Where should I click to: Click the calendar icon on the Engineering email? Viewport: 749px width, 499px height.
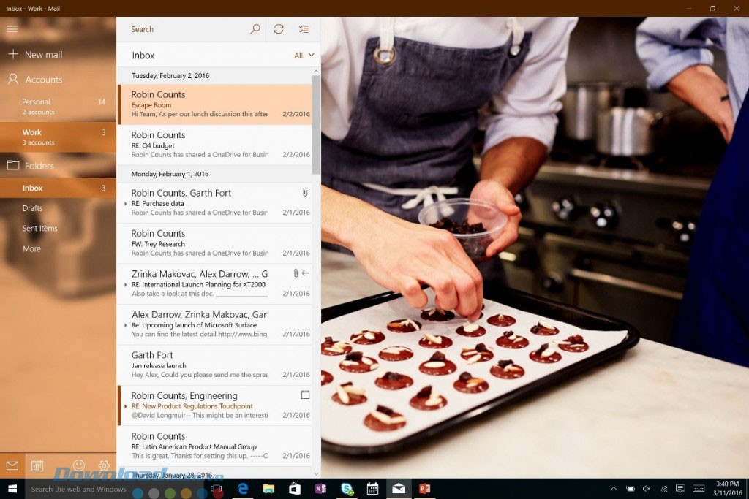click(x=305, y=395)
